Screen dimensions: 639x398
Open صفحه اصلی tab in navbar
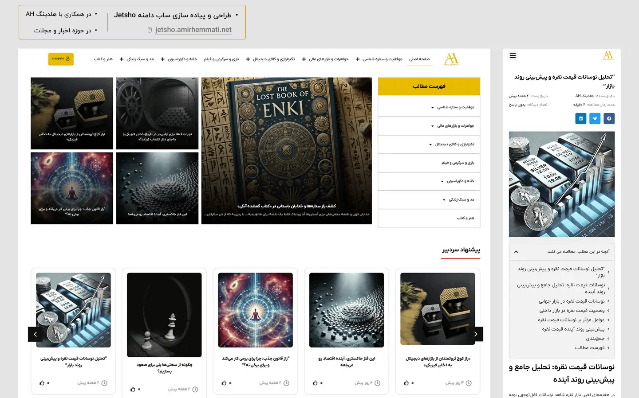tap(419, 59)
